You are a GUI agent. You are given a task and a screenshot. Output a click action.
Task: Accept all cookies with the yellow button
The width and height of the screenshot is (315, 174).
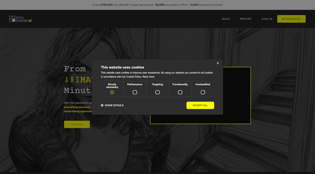point(200,105)
